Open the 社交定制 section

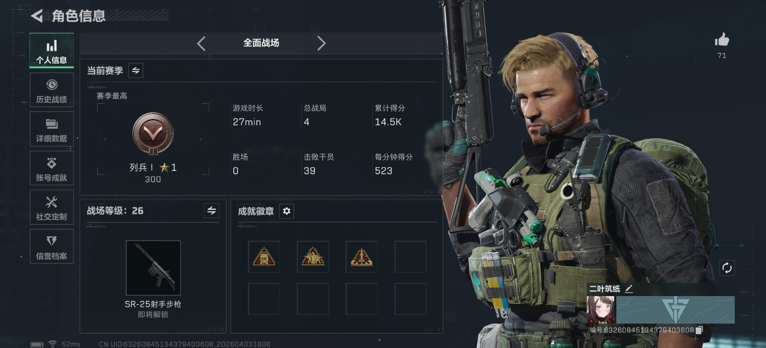51,207
